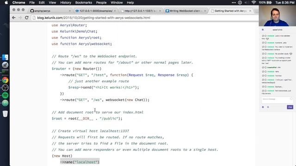Open the Window menu
296x166 pixels.
pos(117,3)
